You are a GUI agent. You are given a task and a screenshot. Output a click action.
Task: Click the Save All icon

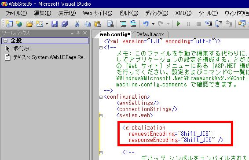[65, 24]
